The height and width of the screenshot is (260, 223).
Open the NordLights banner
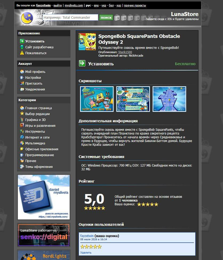[x=44, y=255]
